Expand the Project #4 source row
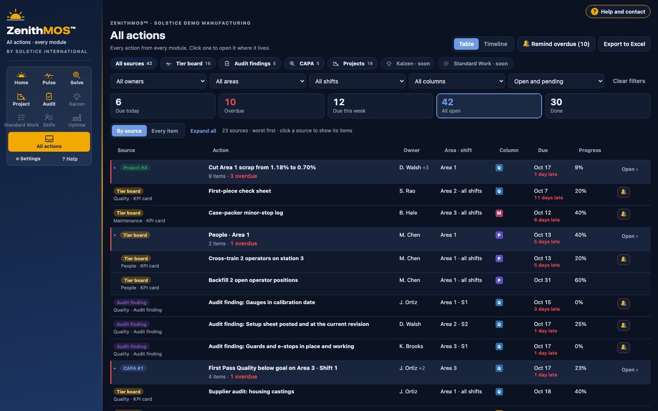The width and height of the screenshot is (658, 411). [x=115, y=168]
